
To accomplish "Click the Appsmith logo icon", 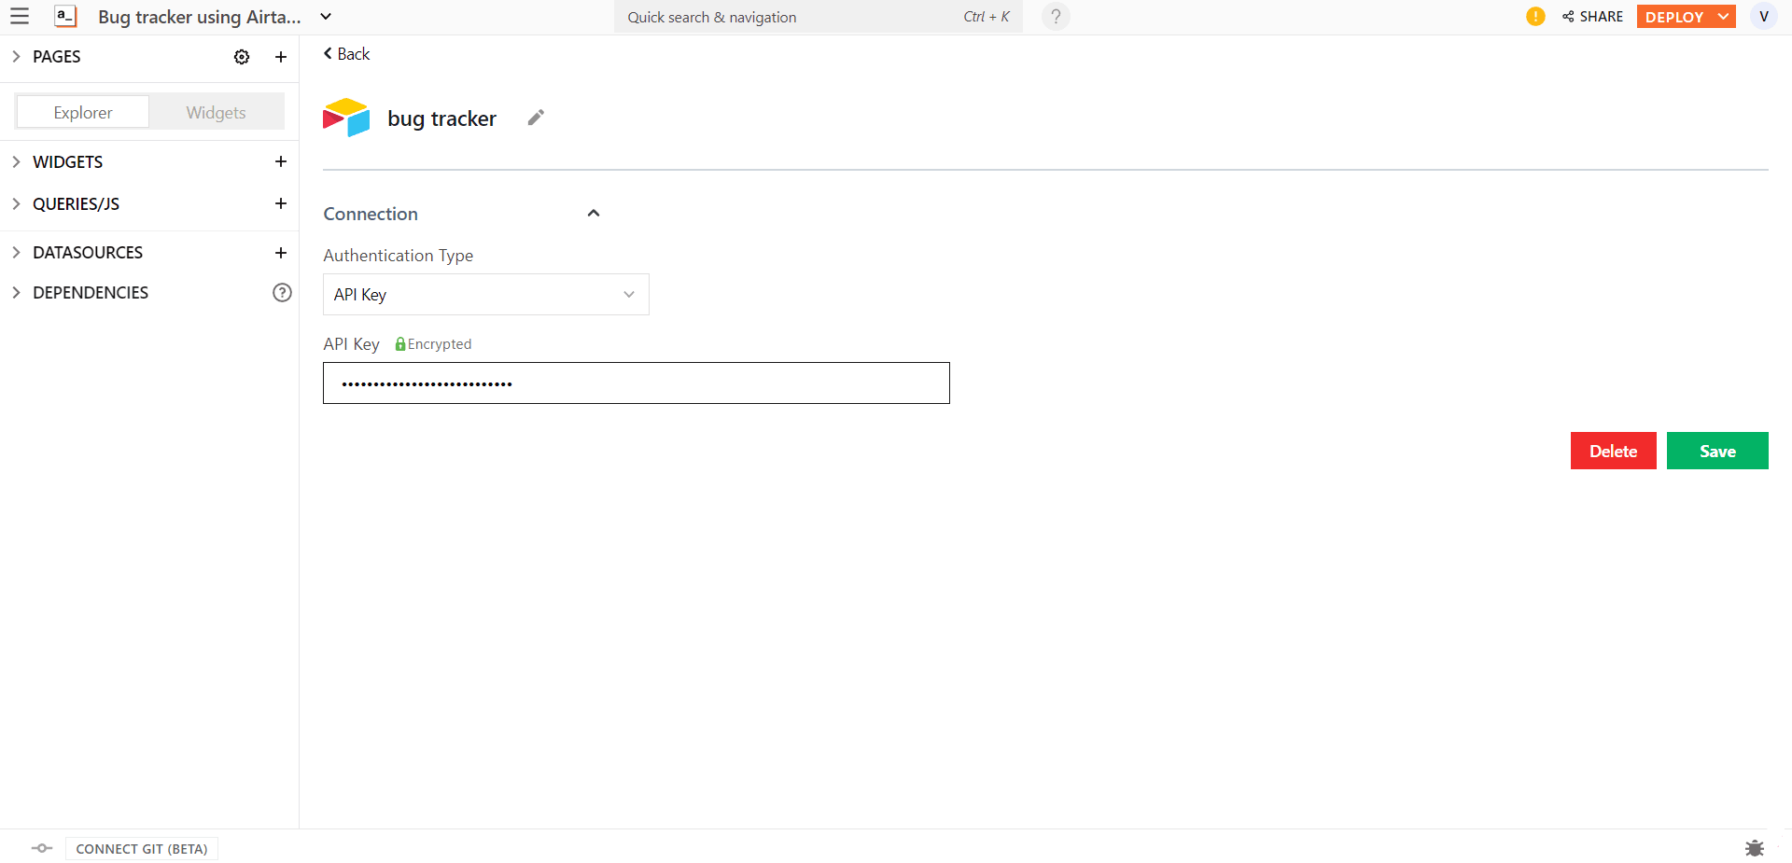I will point(65,17).
